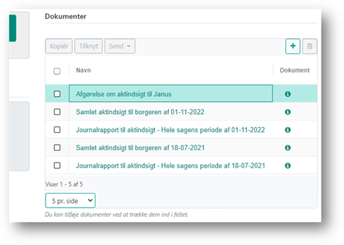Sort by the Navn column header
This screenshot has width=344, height=245.
click(x=83, y=70)
